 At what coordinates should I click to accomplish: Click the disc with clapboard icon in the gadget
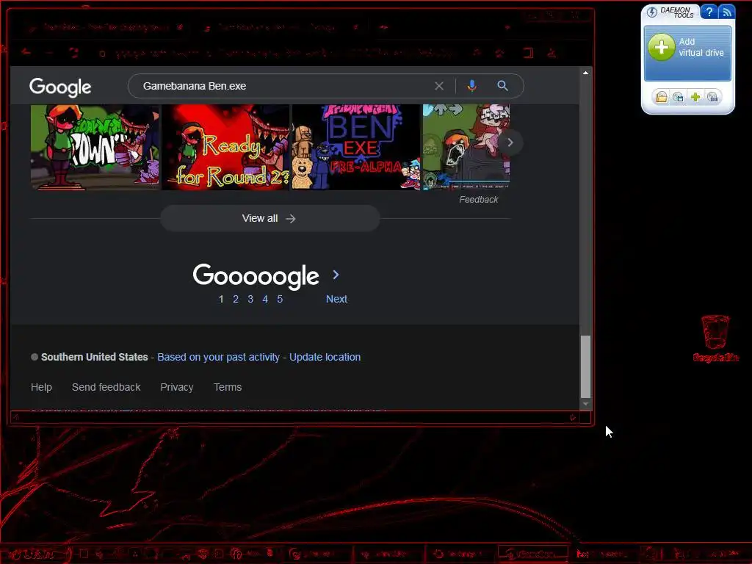[678, 97]
